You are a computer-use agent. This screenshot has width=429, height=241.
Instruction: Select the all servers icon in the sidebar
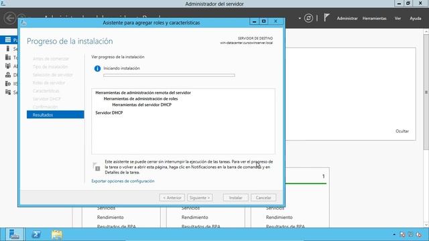8,58
